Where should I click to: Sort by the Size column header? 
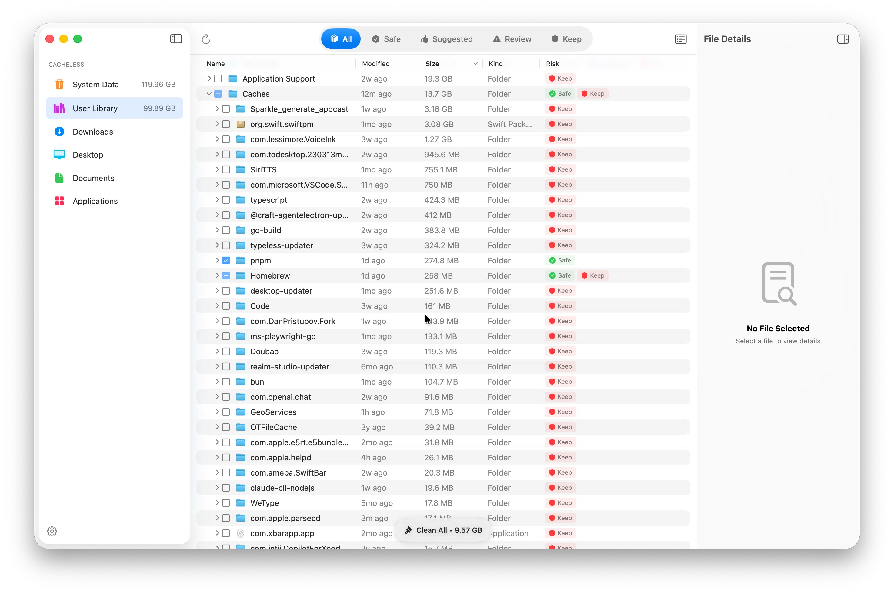point(432,64)
